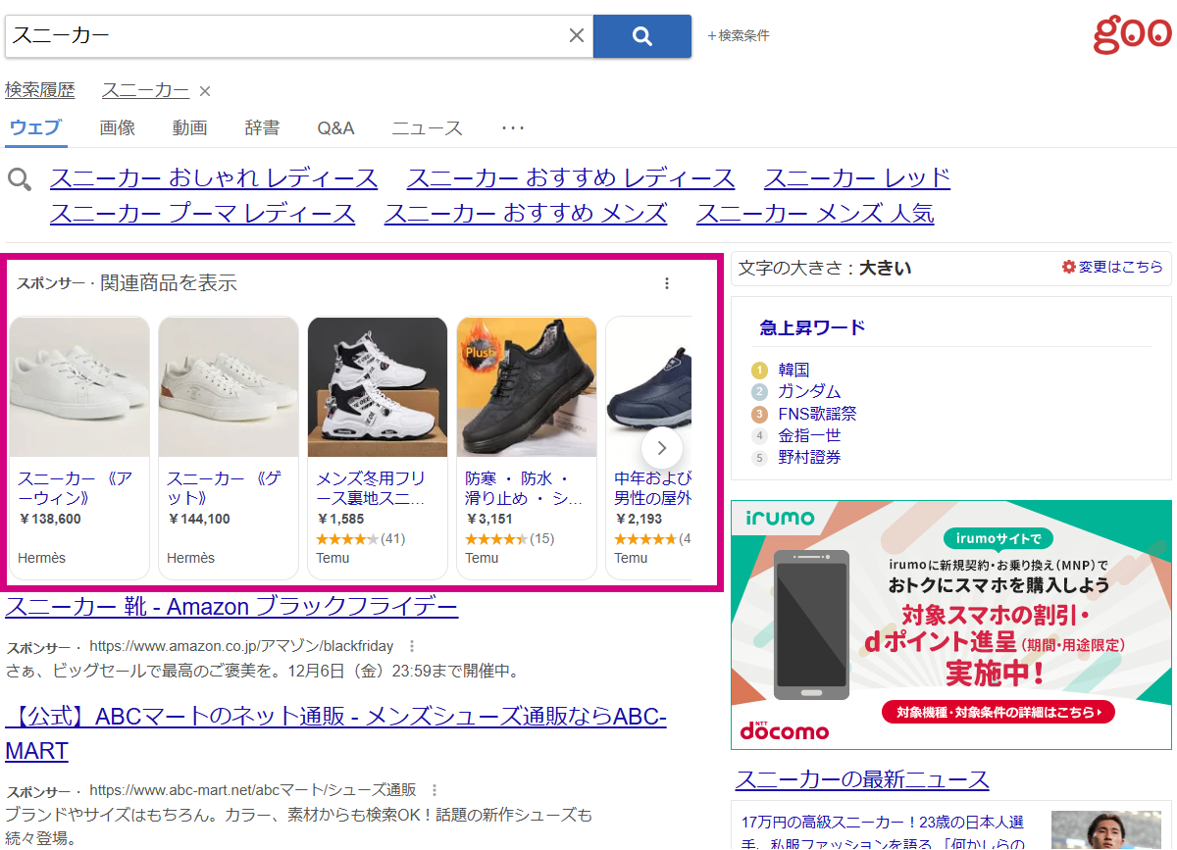Click ABC-MART sponsor URL text

[253, 789]
